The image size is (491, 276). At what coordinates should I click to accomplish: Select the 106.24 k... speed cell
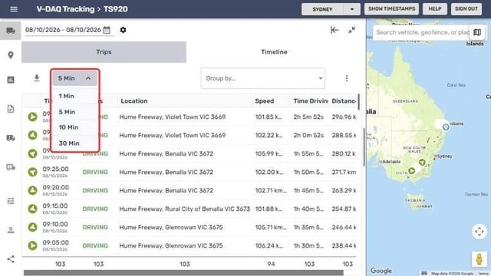269,245
